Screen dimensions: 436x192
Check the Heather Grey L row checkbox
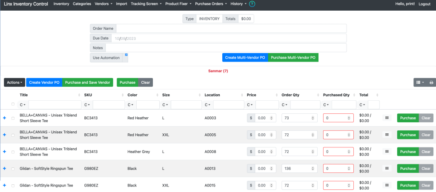[13, 152]
